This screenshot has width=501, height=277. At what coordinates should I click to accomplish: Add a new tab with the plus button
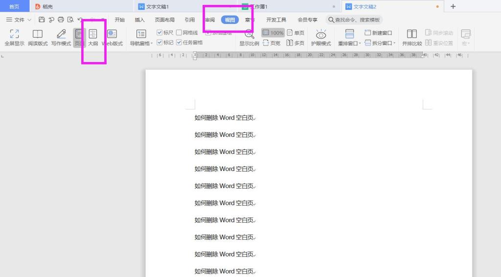(453, 6)
